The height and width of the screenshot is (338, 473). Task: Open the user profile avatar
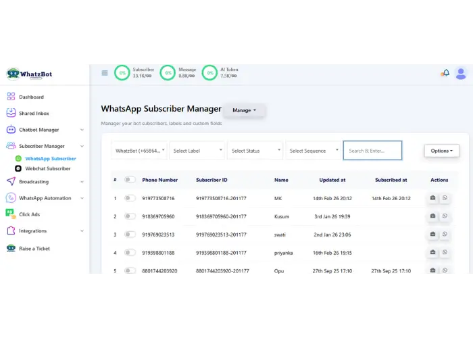point(461,73)
